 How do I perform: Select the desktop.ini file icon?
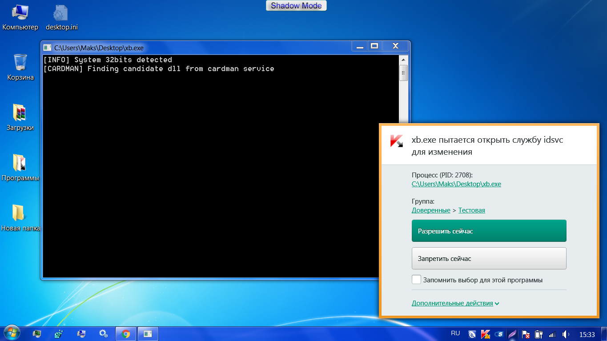click(x=62, y=18)
